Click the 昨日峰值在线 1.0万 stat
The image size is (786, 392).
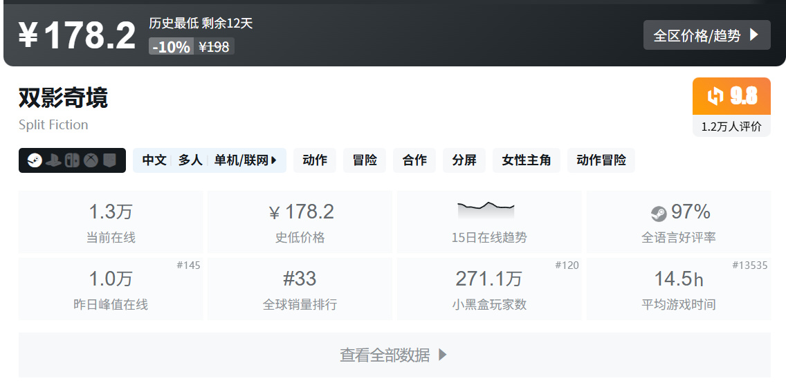pos(111,289)
